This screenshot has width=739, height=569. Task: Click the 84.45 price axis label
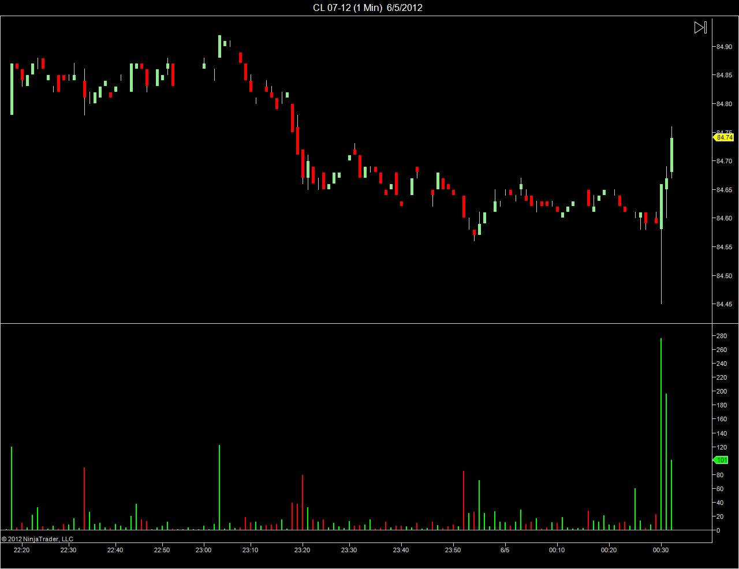click(x=724, y=304)
